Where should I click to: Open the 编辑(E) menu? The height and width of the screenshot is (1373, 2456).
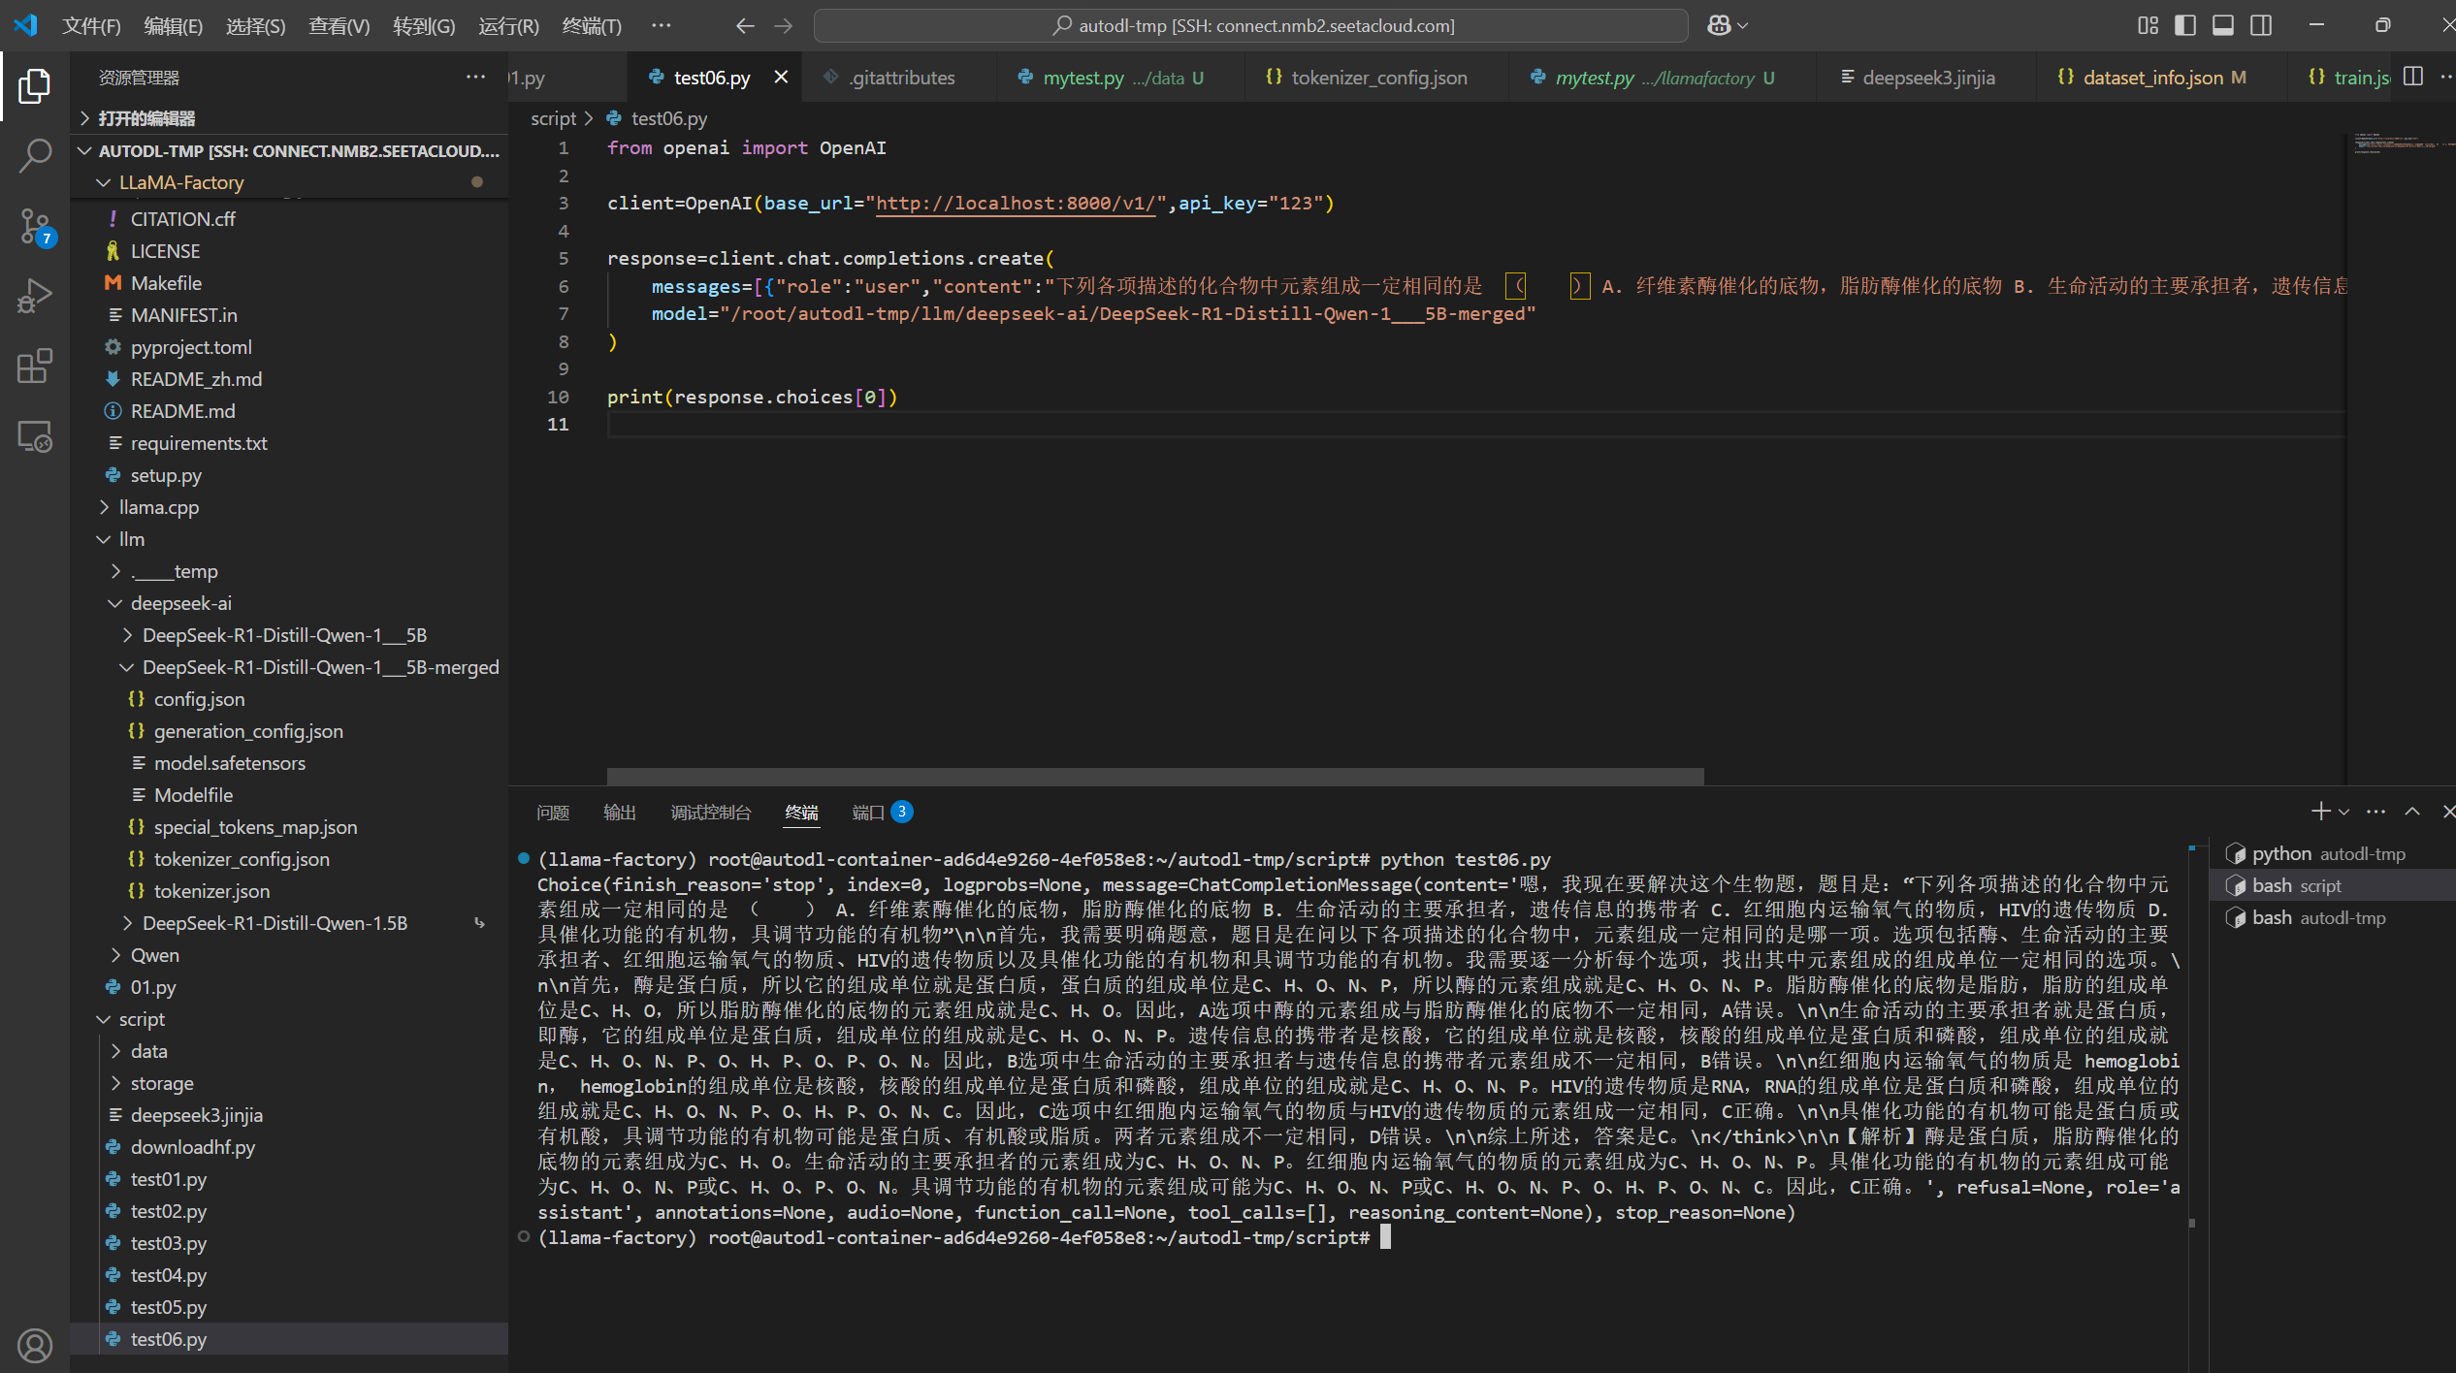coord(174,26)
